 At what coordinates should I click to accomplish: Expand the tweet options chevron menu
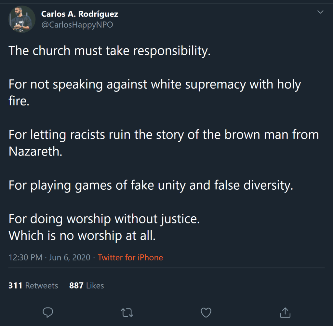pos(320,12)
